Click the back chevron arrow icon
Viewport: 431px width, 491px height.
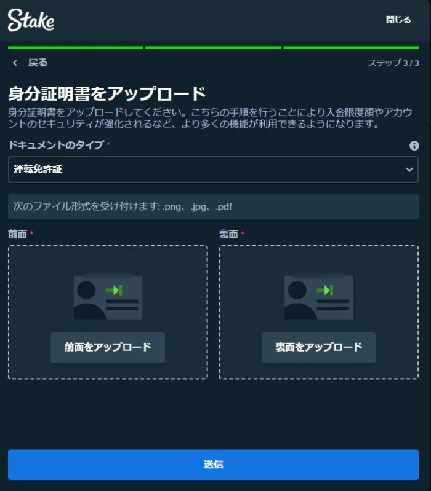(15, 63)
